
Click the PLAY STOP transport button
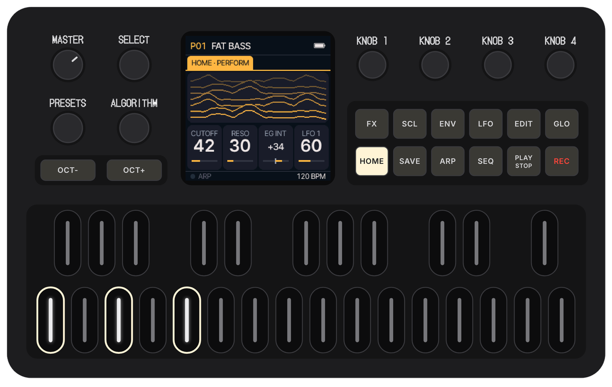pos(523,161)
